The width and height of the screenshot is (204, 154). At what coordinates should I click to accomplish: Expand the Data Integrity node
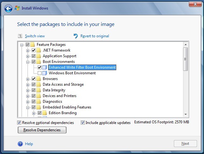28,91
